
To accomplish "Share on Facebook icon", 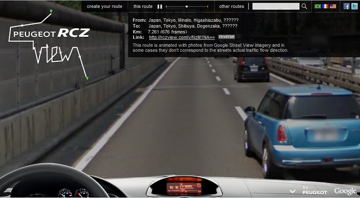I will 346,6.
